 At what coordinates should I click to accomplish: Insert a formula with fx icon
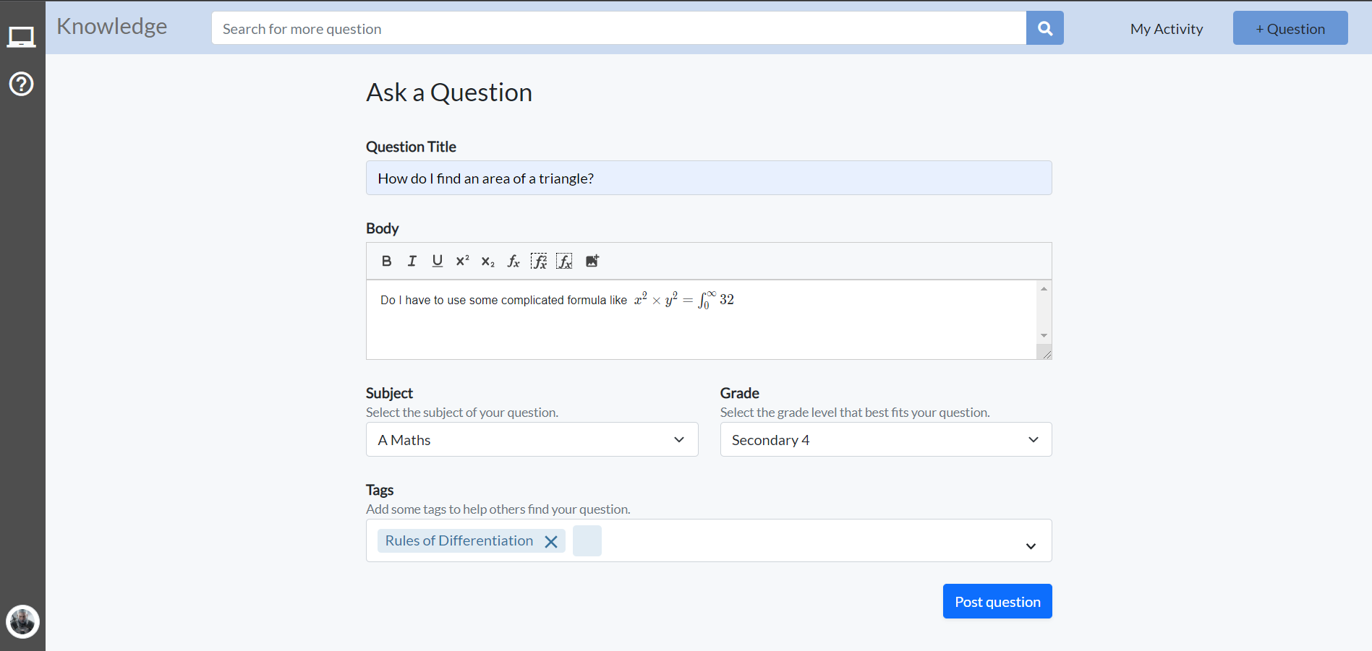pyautogui.click(x=514, y=261)
